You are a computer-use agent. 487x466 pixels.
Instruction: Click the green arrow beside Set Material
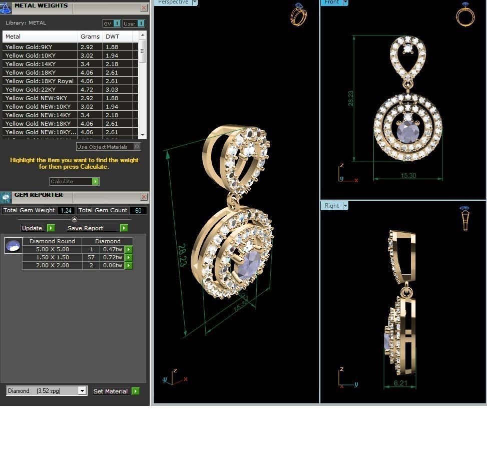pos(136,391)
